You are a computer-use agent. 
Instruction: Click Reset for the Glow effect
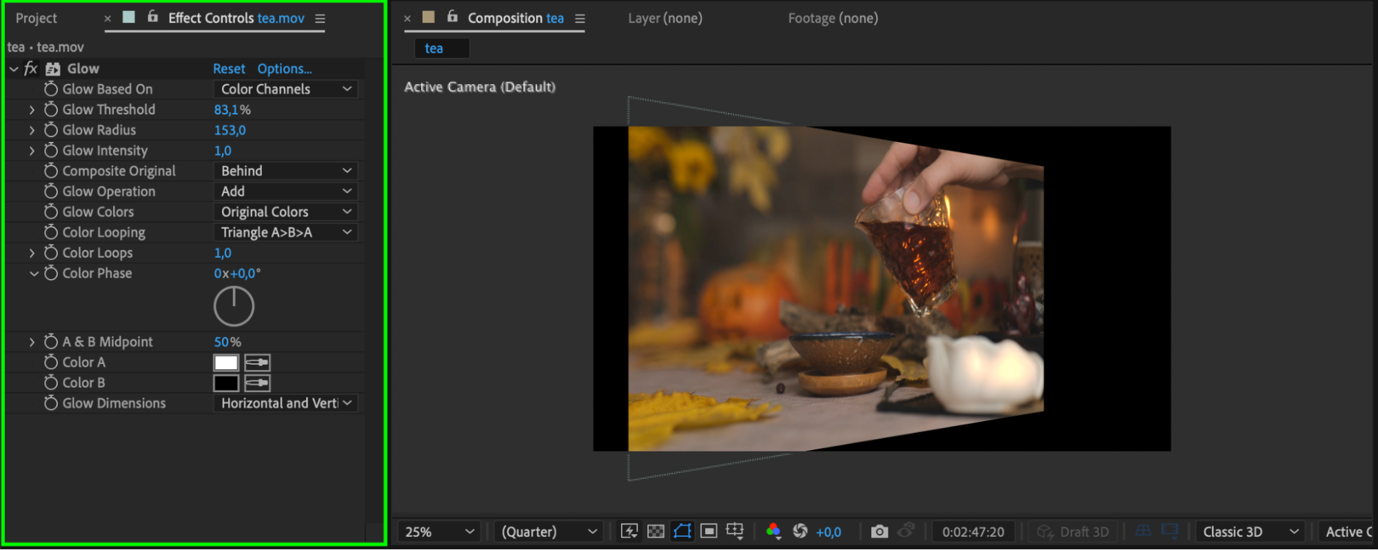point(229,69)
